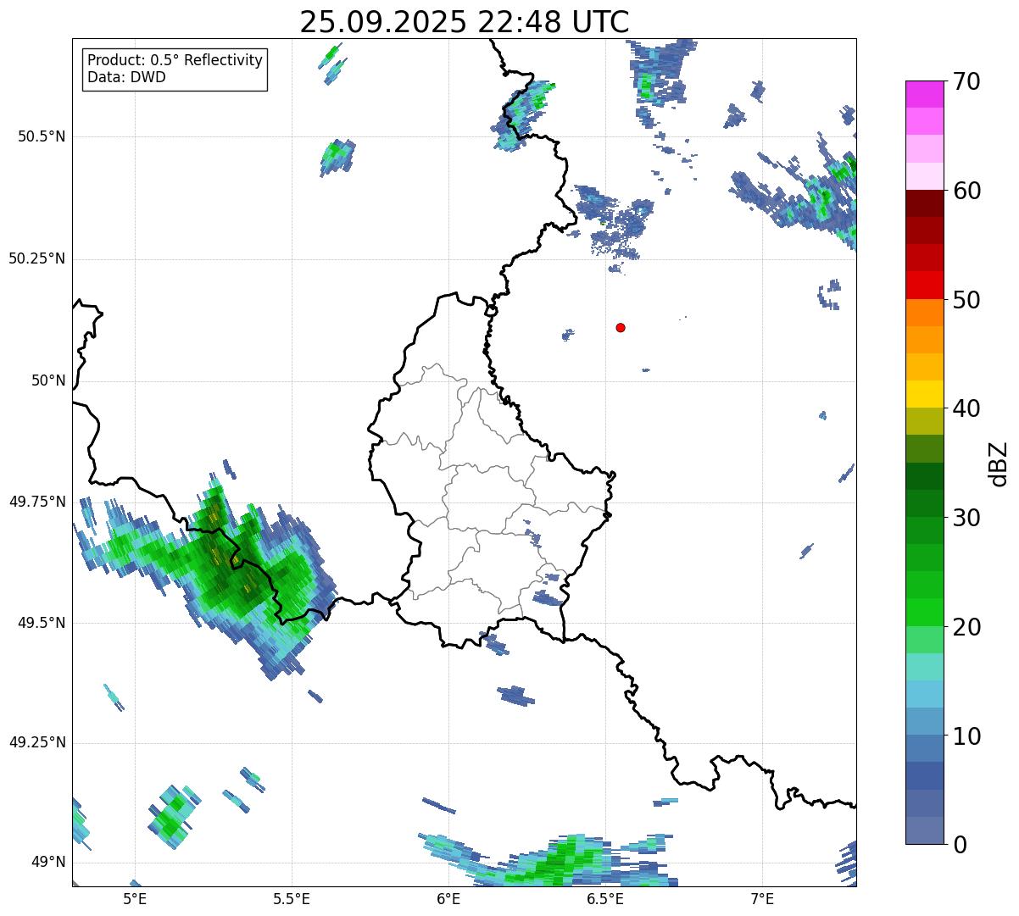Click the 5°E longitude label
The width and height of the screenshot is (1019, 916).
(x=134, y=898)
